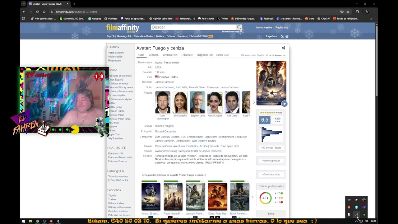The image size is (398, 224).
Task: Open the Imágenes [38] tab
Action: coord(205,55)
